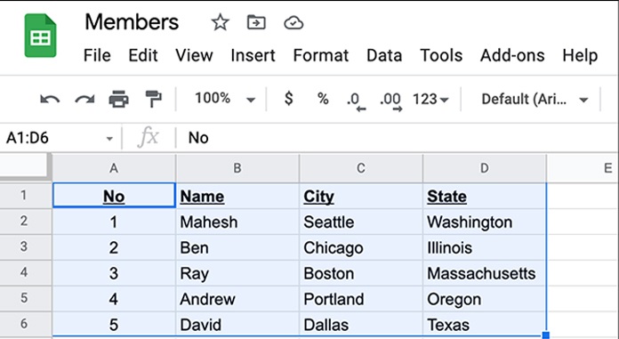Select the Ray cell
619x339 pixels.
pos(237,273)
